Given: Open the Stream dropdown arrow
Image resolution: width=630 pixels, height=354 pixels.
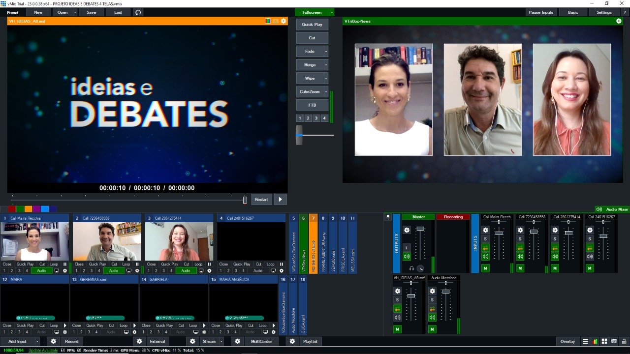Looking at the screenshot, I should click(222, 341).
